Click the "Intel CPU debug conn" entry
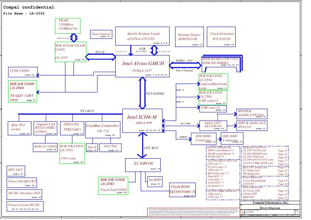311x220 pixels. pyautogui.click(x=255, y=167)
